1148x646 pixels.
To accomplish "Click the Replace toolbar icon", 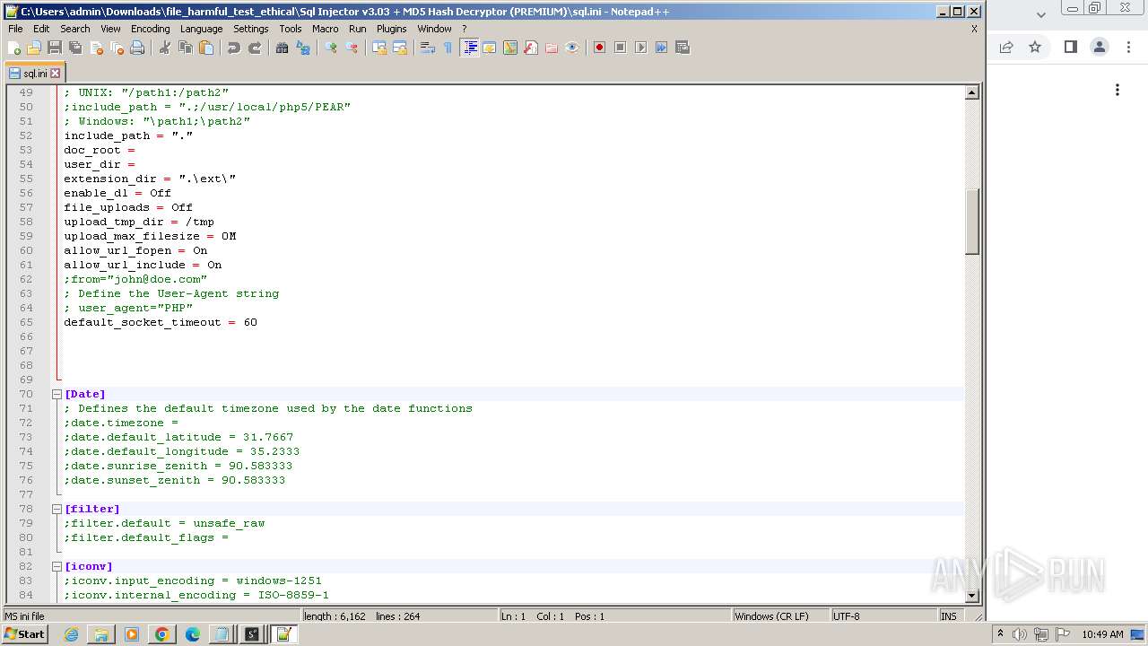I will coord(303,48).
